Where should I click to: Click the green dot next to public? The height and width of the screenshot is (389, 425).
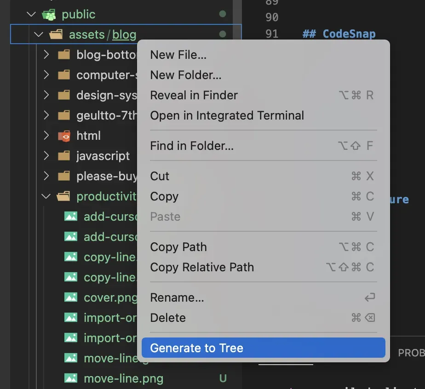pos(223,14)
